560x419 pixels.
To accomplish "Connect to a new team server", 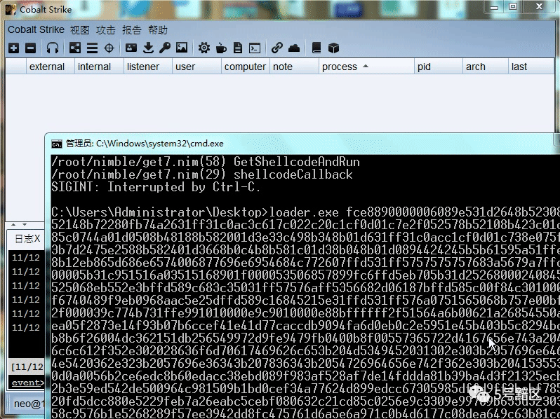I will point(14,48).
